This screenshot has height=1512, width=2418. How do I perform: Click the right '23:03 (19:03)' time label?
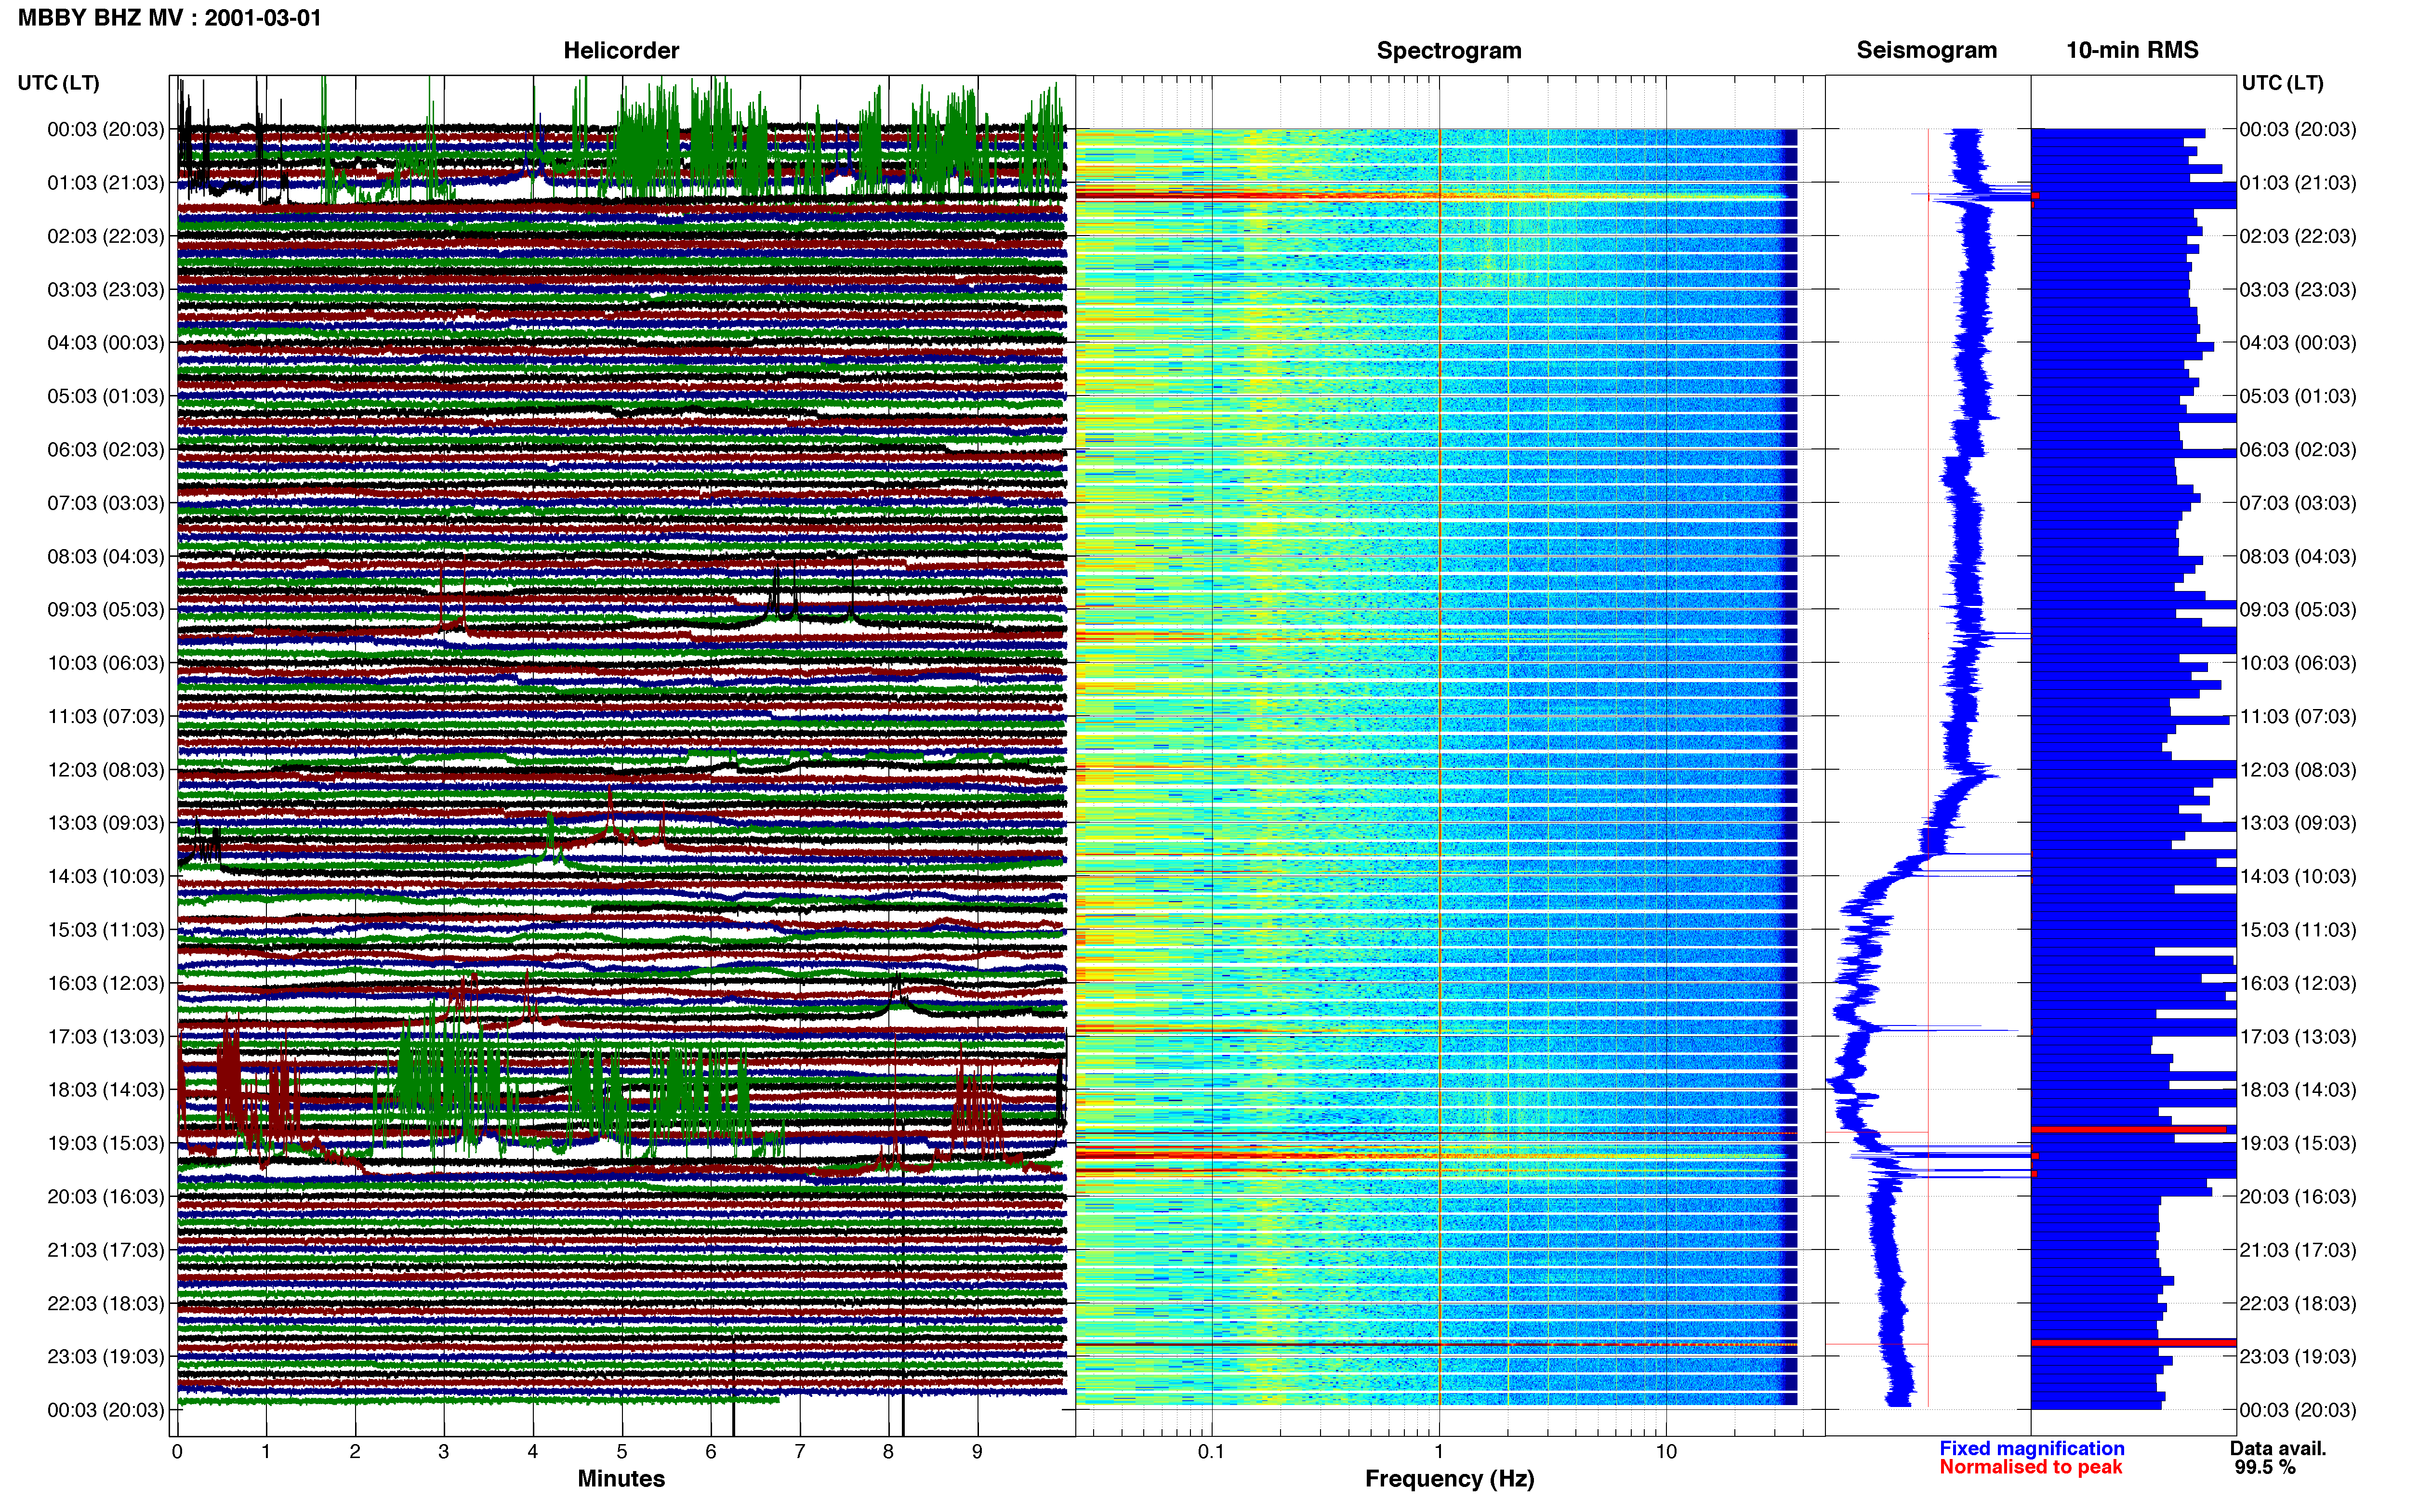tap(2298, 1357)
